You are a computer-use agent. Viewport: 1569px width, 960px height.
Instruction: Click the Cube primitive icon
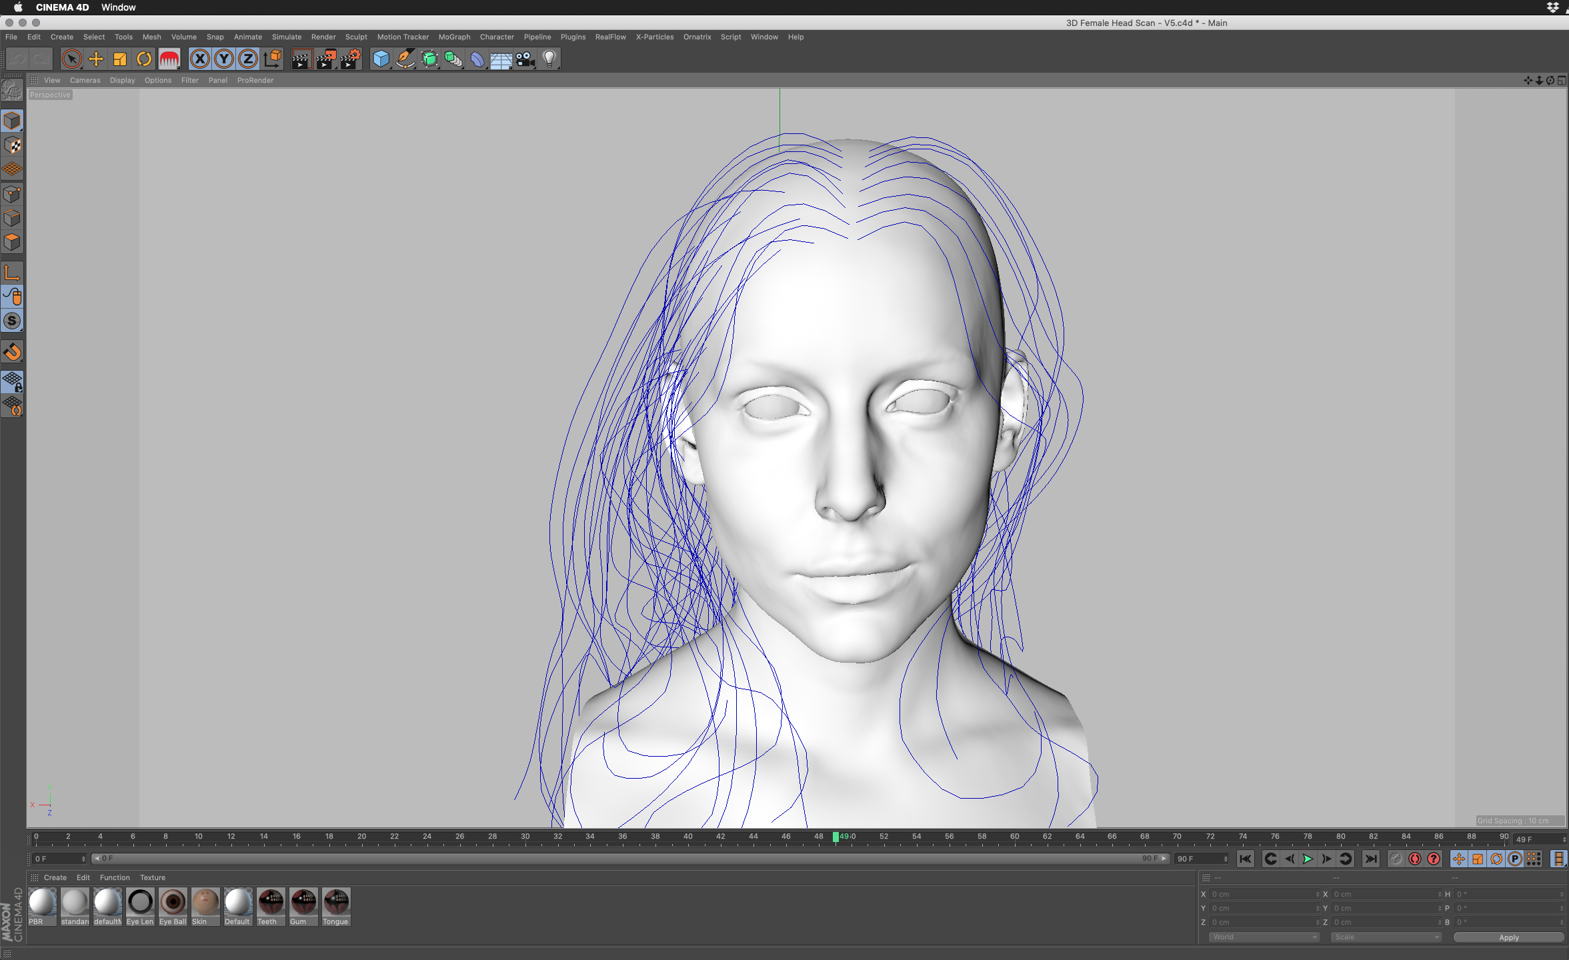[381, 59]
